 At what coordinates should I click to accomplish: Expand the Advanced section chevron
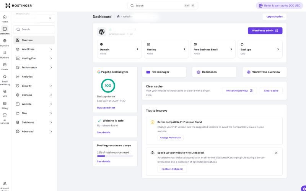pos(51,131)
